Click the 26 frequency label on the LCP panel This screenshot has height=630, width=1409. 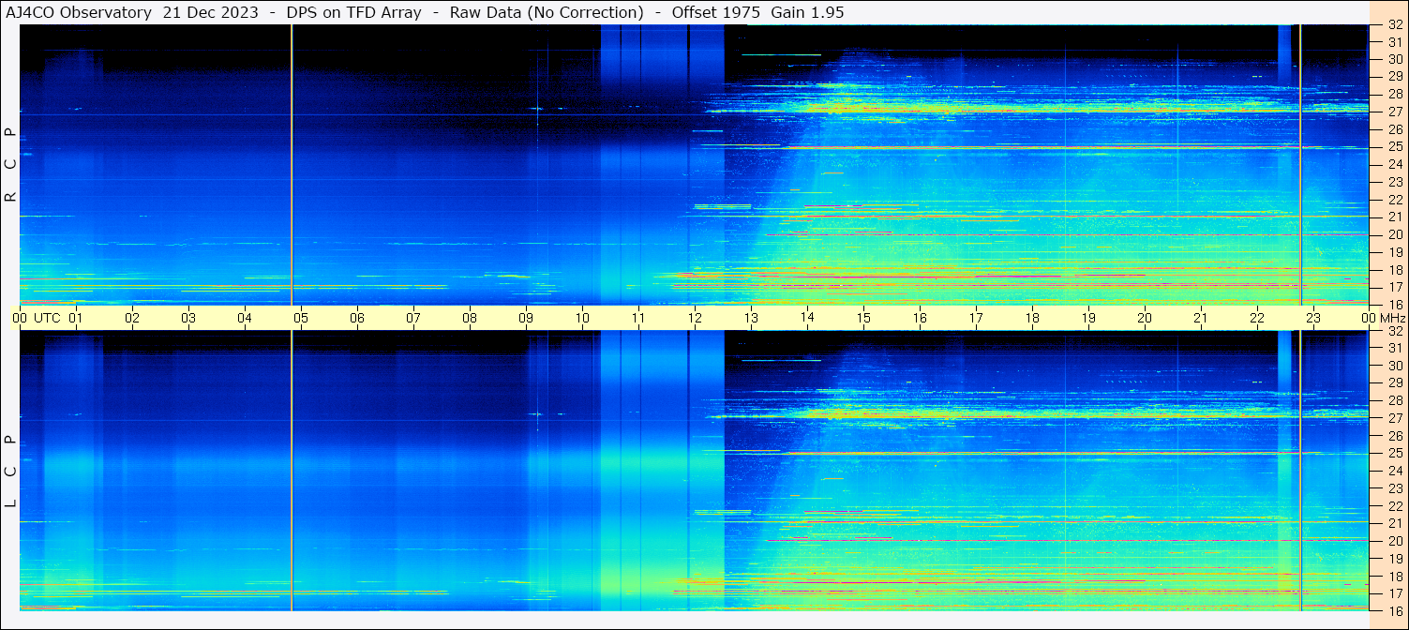(1395, 436)
